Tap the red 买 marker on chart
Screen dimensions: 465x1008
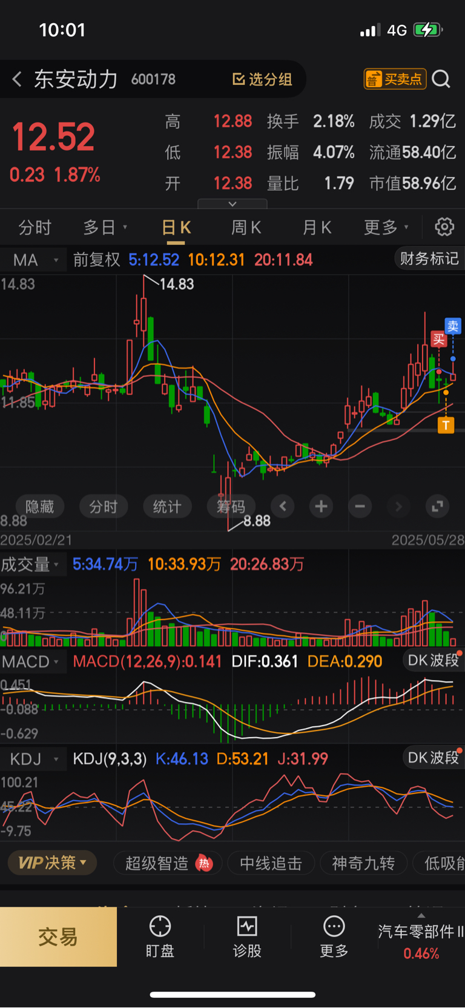click(x=439, y=339)
